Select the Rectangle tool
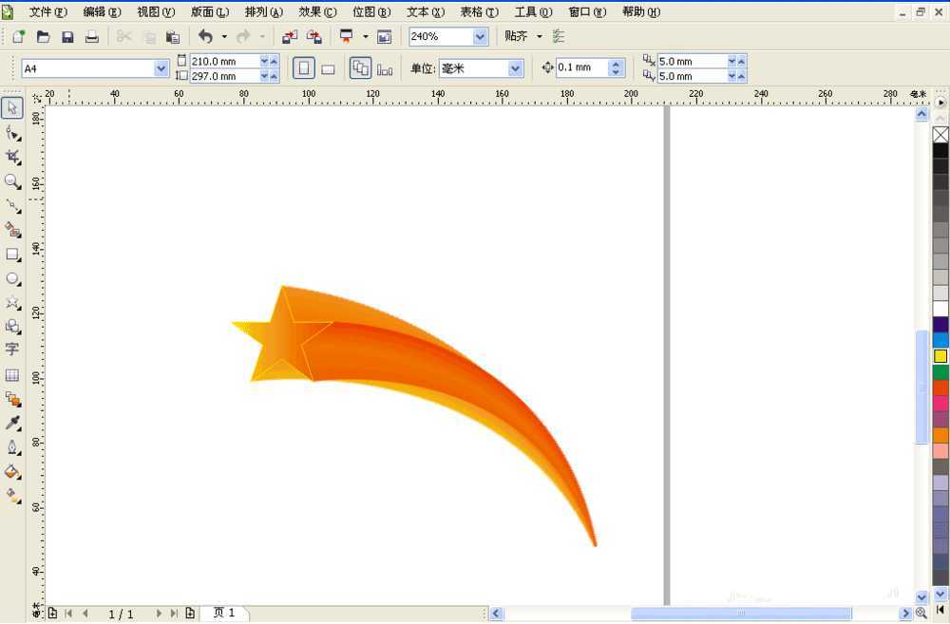 (x=12, y=255)
